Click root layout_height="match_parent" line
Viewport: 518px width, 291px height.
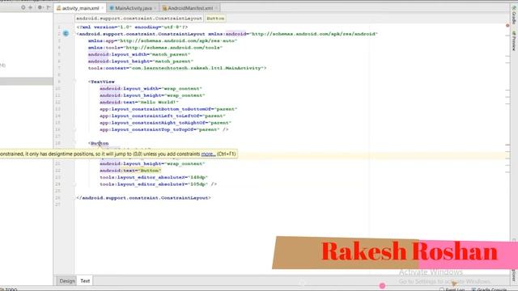(140, 61)
